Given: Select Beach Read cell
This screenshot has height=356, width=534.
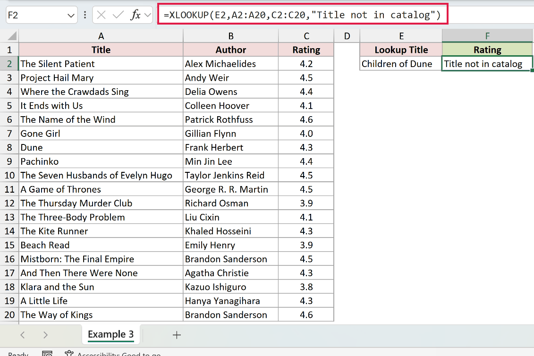Looking at the screenshot, I should (x=101, y=245).
